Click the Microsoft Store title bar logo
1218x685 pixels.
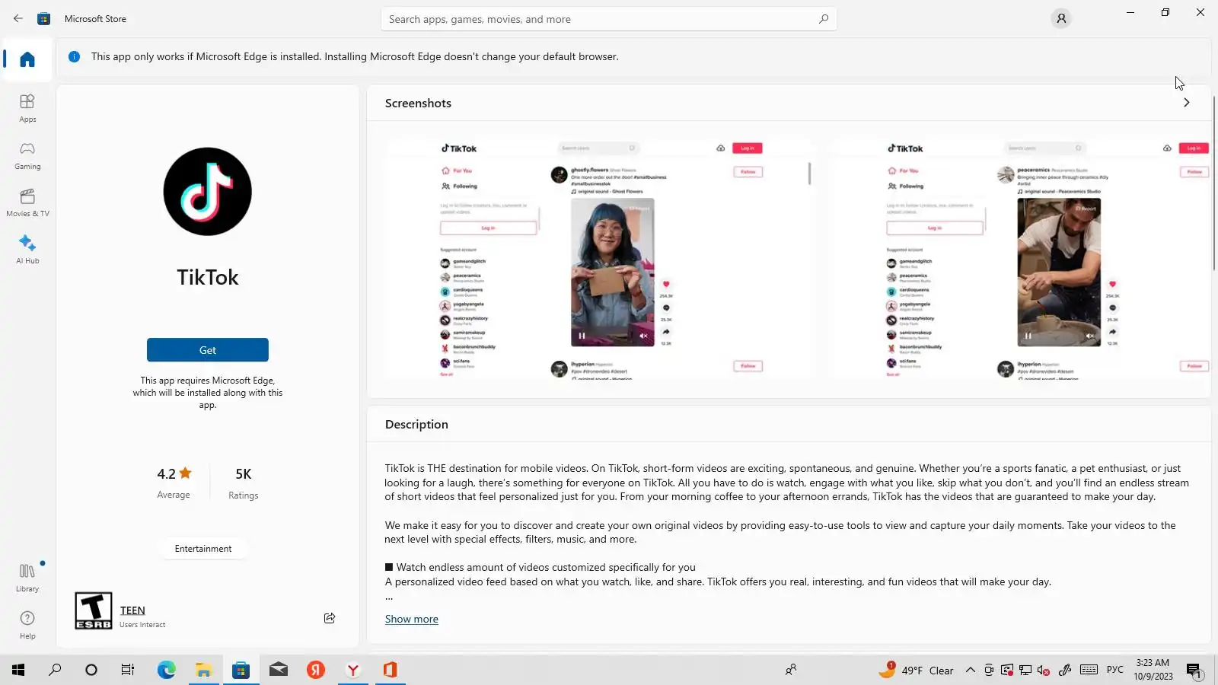[44, 18]
